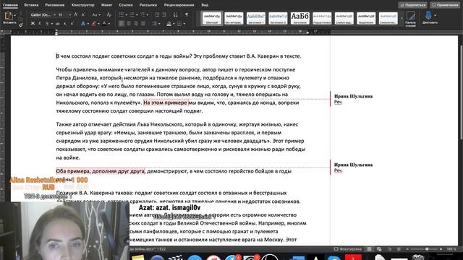Click the Paste (Вставить) clipboard icon
463x260 pixels.
coord(9,16)
